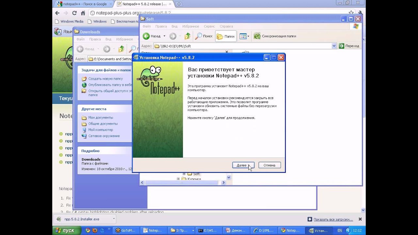Click Forward icon in Downloads window

click(106, 49)
